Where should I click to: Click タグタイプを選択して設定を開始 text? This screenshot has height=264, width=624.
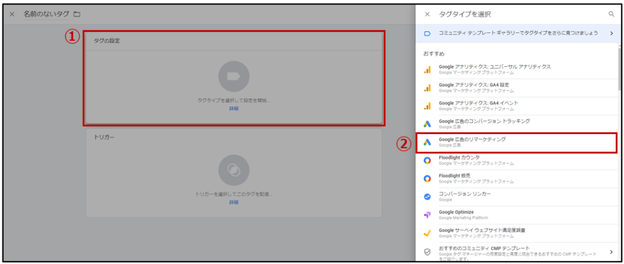234,100
